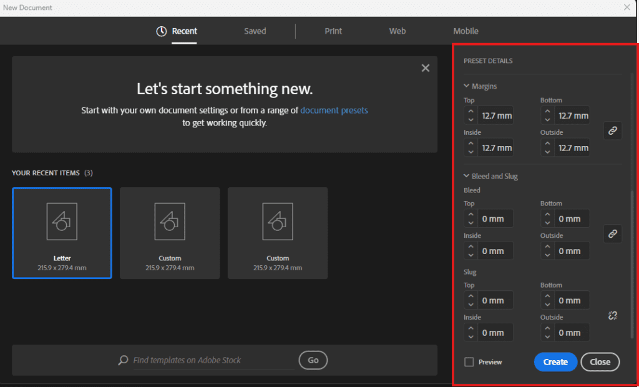This screenshot has height=387, width=639.
Task: Open the document presets link
Action: coord(334,110)
